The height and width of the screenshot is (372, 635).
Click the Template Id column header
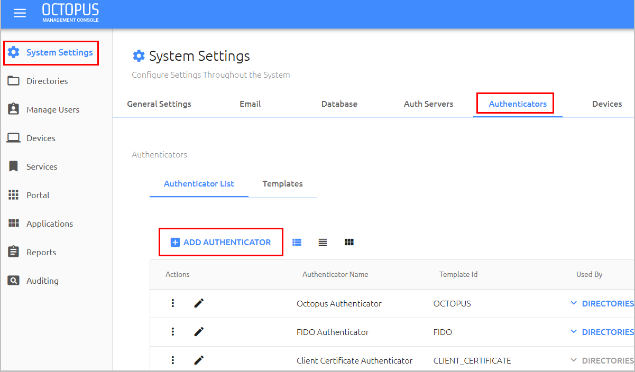click(458, 274)
